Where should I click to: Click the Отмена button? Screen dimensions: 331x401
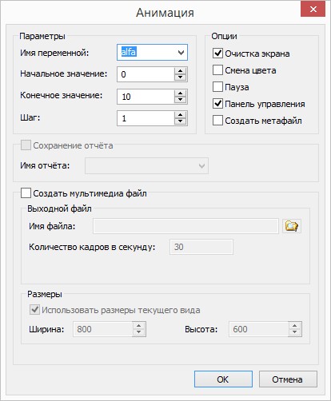(288, 379)
